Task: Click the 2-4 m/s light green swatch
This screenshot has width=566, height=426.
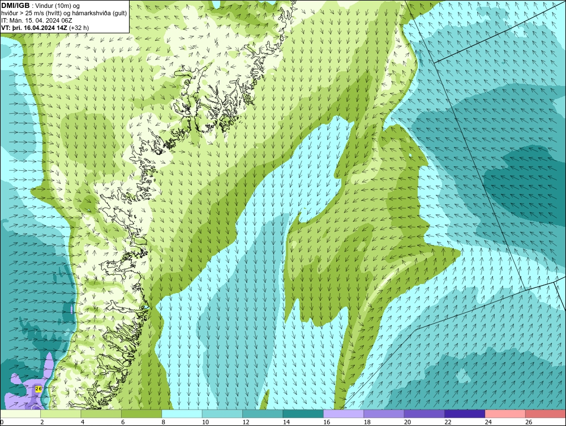Action: pyautogui.click(x=61, y=414)
